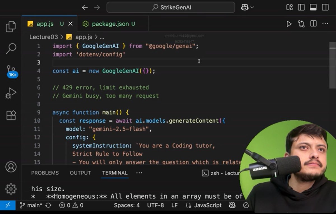Click Lecture03 in the breadcrumb
Screen dimensions: 336x214
[43, 37]
